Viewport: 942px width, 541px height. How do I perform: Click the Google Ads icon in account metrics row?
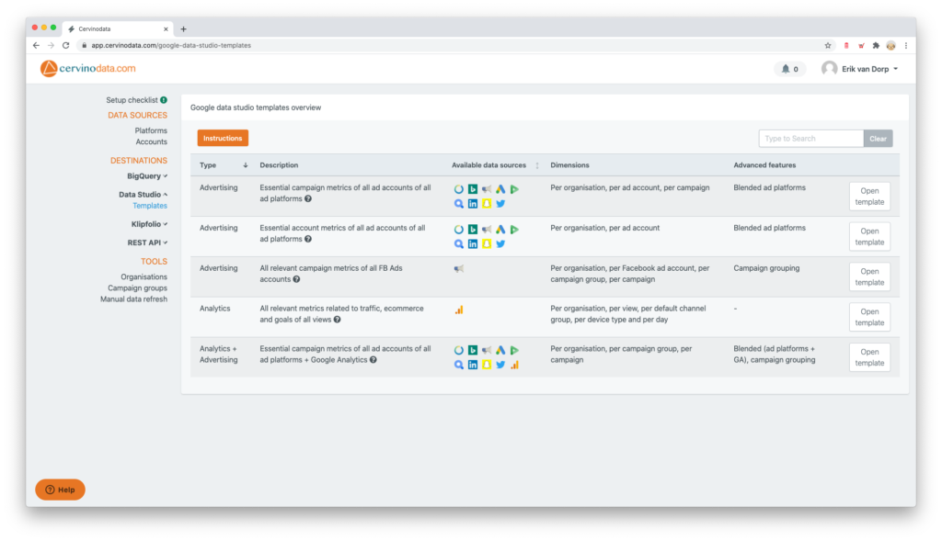pos(500,229)
